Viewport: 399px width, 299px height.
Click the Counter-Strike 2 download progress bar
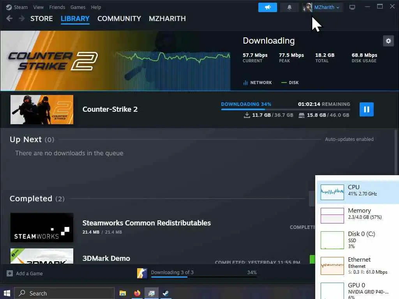[286, 109]
